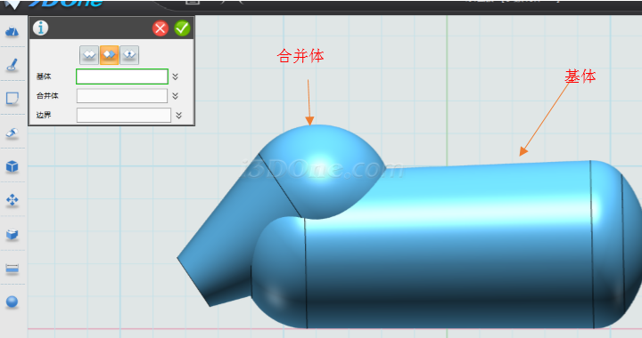Enable the add-combine boolean mode
Image resolution: width=642 pixels, height=338 pixels.
pos(89,55)
